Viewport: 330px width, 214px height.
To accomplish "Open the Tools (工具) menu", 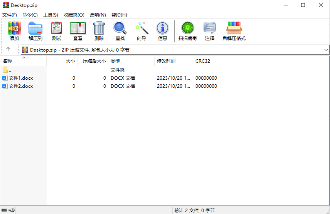I will [x=51, y=15].
